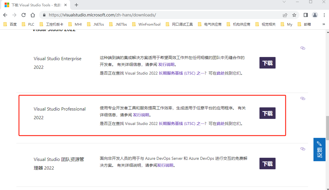Screen dimensions: 329x190
Task: Go back to the previous page
Action: (5, 15)
